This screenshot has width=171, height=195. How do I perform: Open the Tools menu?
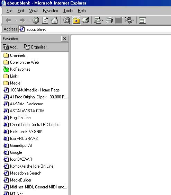point(68,11)
